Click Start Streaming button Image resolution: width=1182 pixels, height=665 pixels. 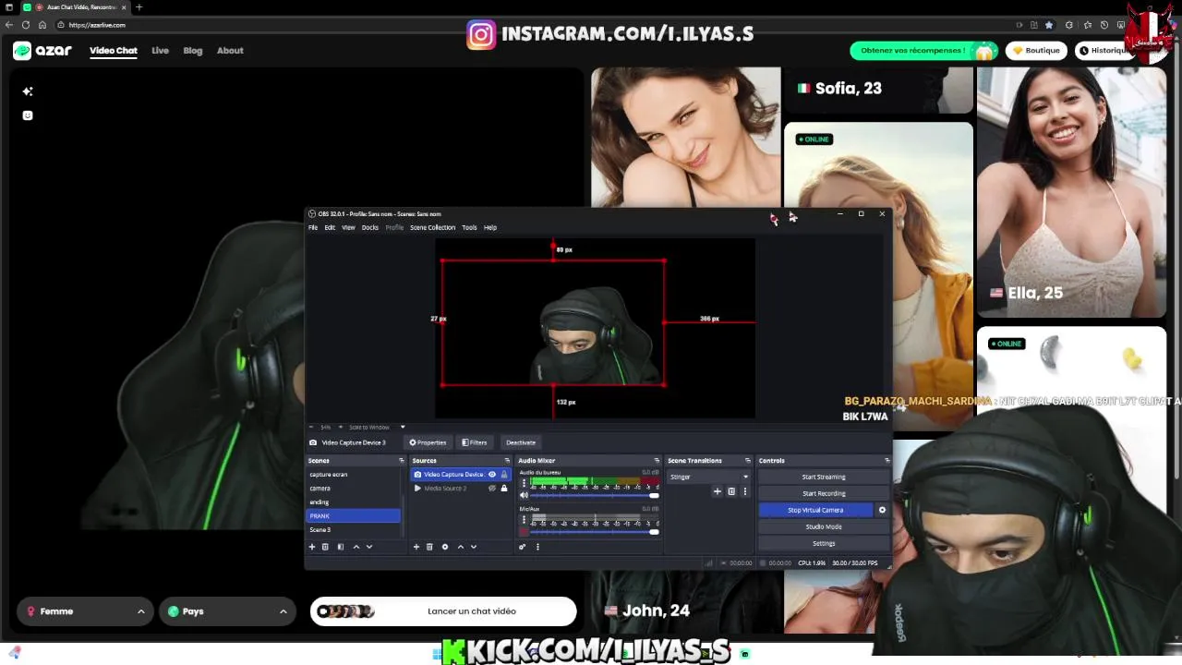pyautogui.click(x=823, y=477)
